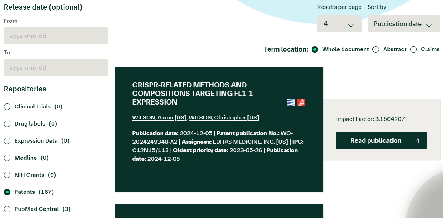Click the Results per page down arrow
Image resolution: width=443 pixels, height=218 pixels.
click(x=351, y=24)
